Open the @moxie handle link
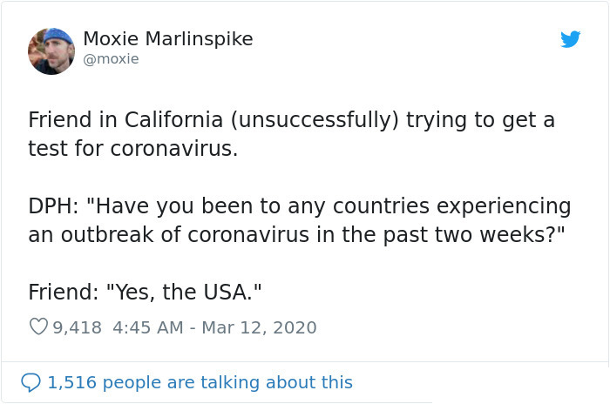 [111, 59]
